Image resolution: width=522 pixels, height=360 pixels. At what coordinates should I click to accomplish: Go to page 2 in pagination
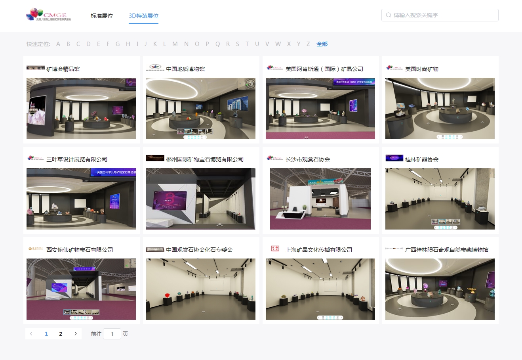[61, 334]
